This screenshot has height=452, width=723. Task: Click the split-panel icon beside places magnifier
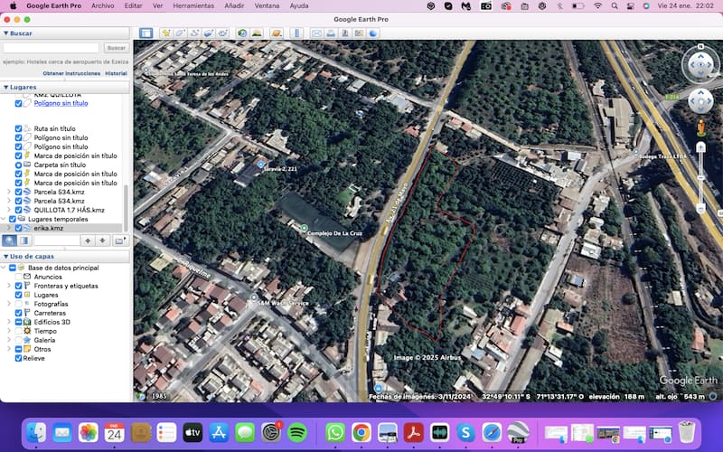24,240
